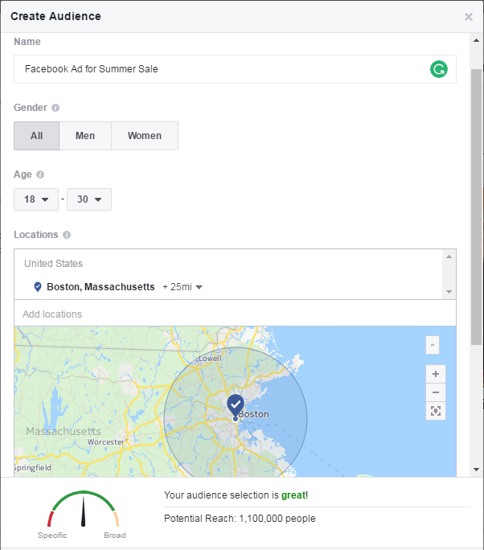Click the Boston, Massachusetts location entry
The height and width of the screenshot is (550, 484).
click(100, 287)
